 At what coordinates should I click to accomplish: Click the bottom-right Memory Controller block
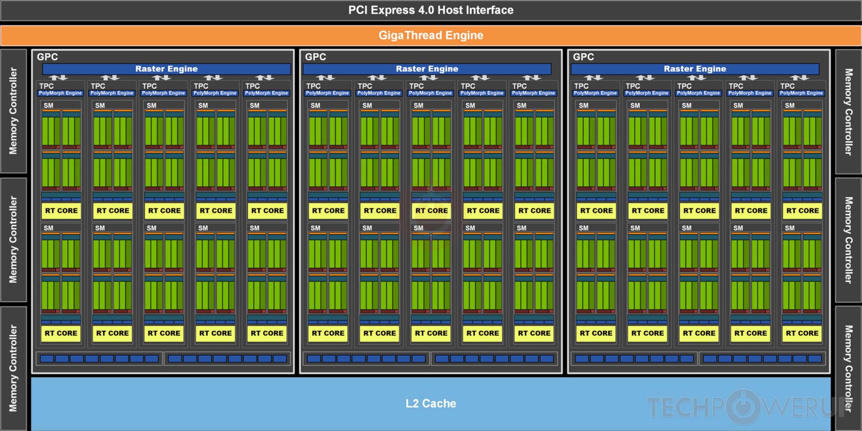[x=848, y=368]
